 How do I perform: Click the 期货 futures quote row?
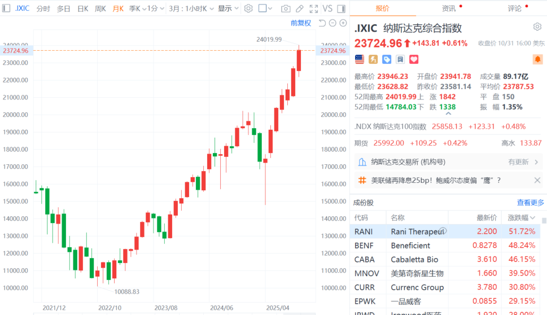pos(449,143)
